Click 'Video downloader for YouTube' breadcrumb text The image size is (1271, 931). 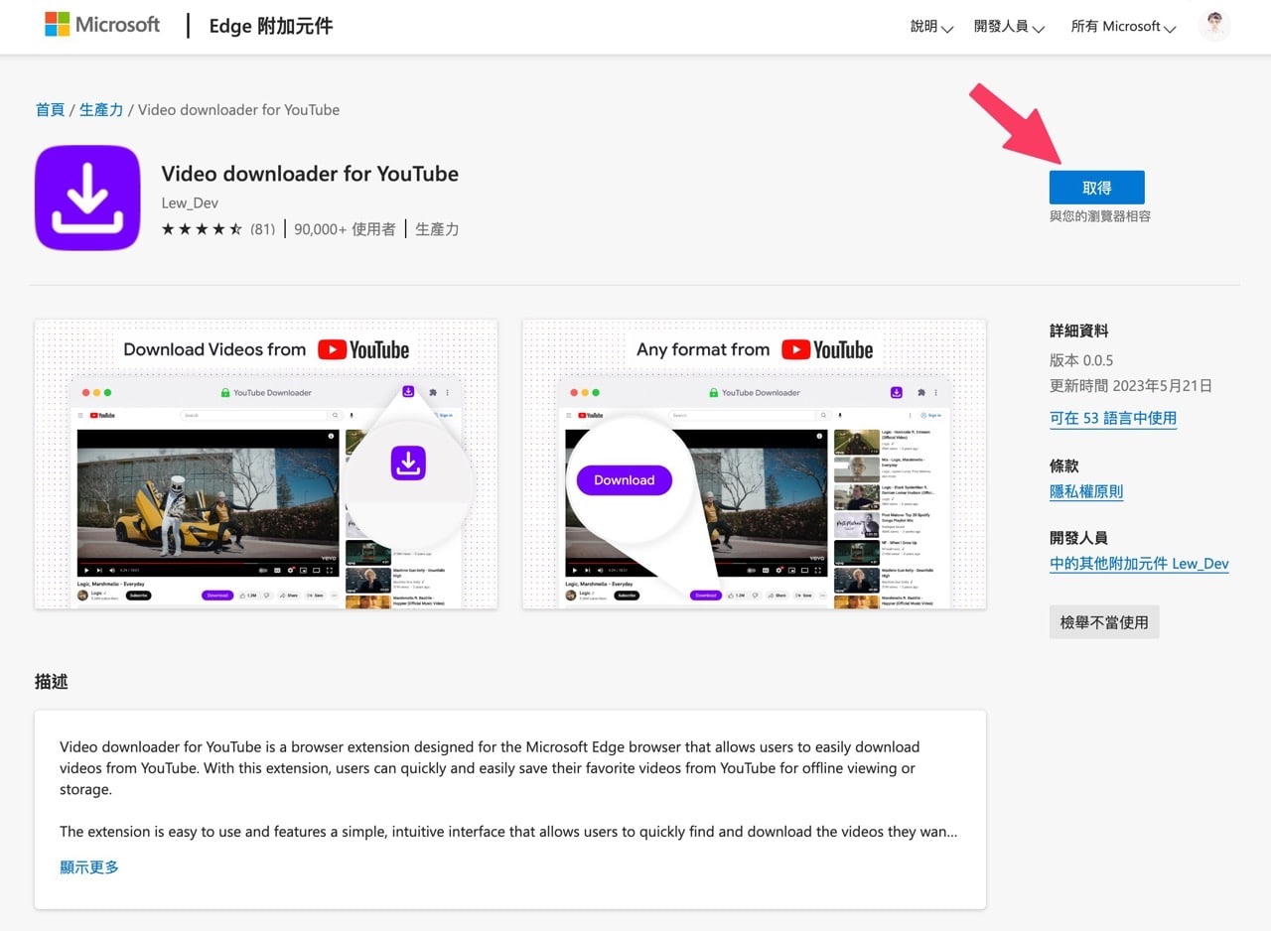click(x=238, y=109)
